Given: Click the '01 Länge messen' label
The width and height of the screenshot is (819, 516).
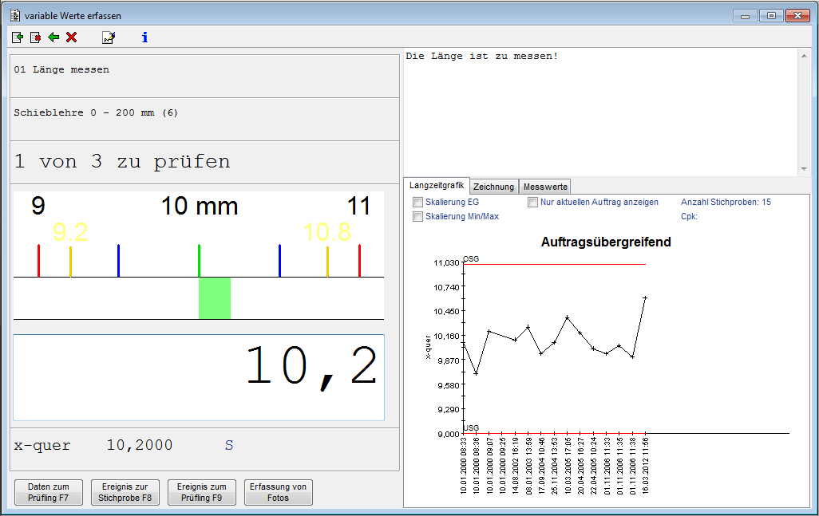Looking at the screenshot, I should (x=61, y=70).
